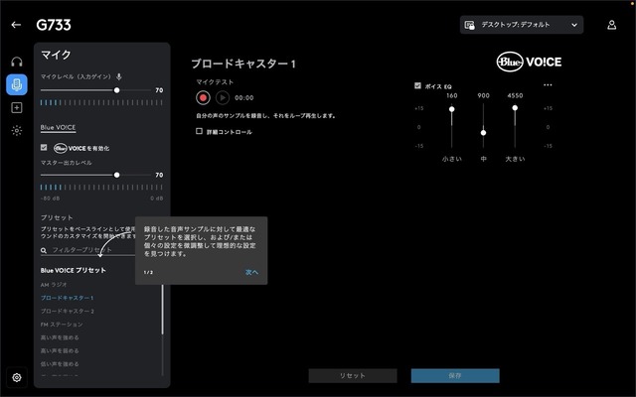Select the FM ステーション preset
Screen dimensions: 636x397
click(62, 325)
